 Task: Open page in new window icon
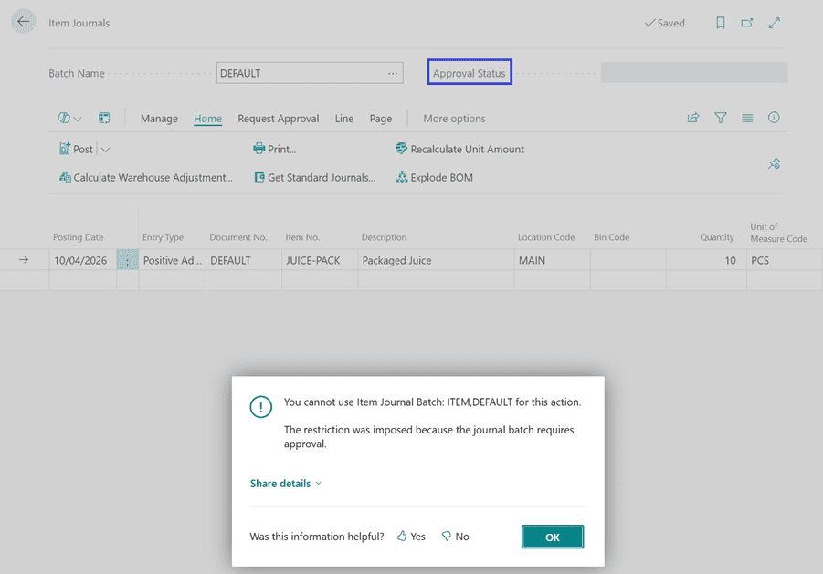click(747, 23)
